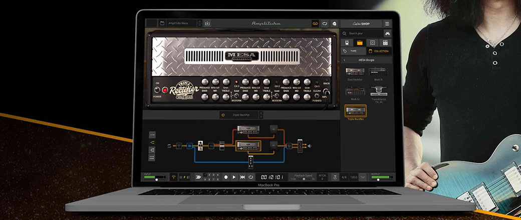Click the tuner block in signal chain
521x220 pixels.
[179, 145]
